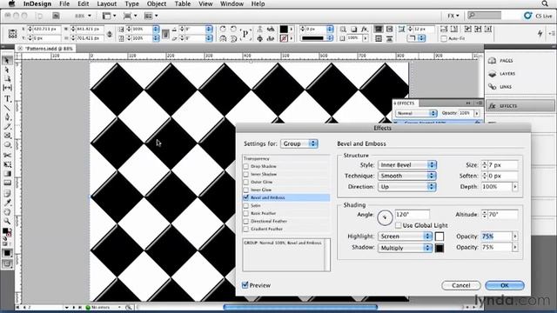The height and width of the screenshot is (313, 557).
Task: Click the Transparency settings row
Action: point(286,158)
